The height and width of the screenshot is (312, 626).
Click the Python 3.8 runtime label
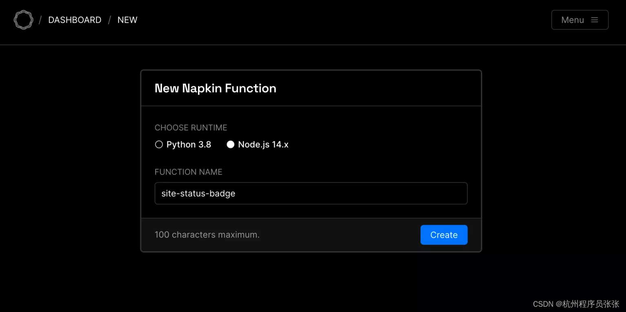click(189, 145)
